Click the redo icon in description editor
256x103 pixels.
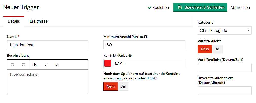coord(23,65)
